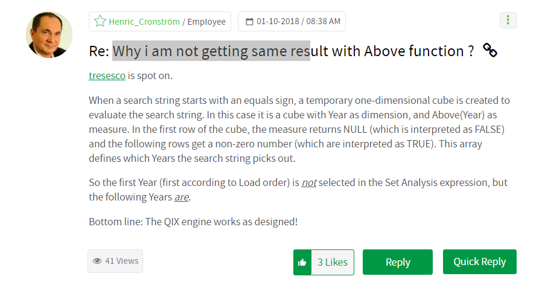Click the calendar icon next to the post date
This screenshot has height=282, width=542.
249,22
